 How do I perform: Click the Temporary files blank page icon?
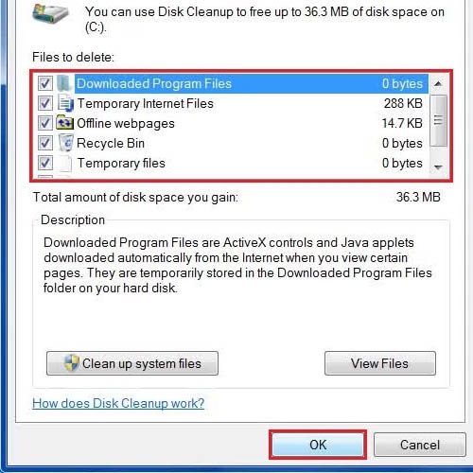(65, 163)
